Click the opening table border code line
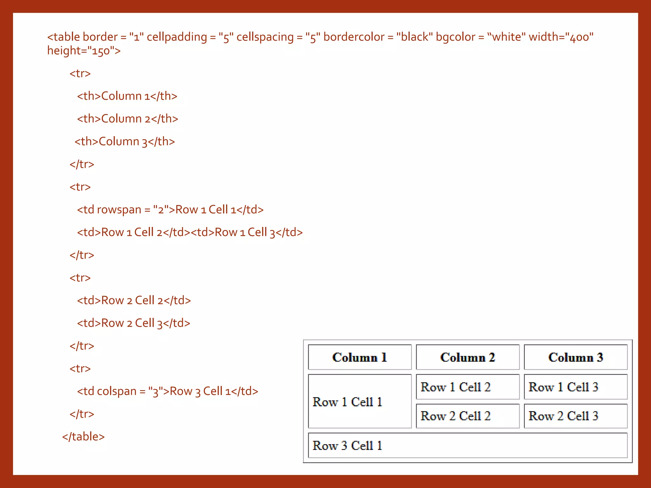Image resolution: width=651 pixels, height=488 pixels. [x=320, y=37]
